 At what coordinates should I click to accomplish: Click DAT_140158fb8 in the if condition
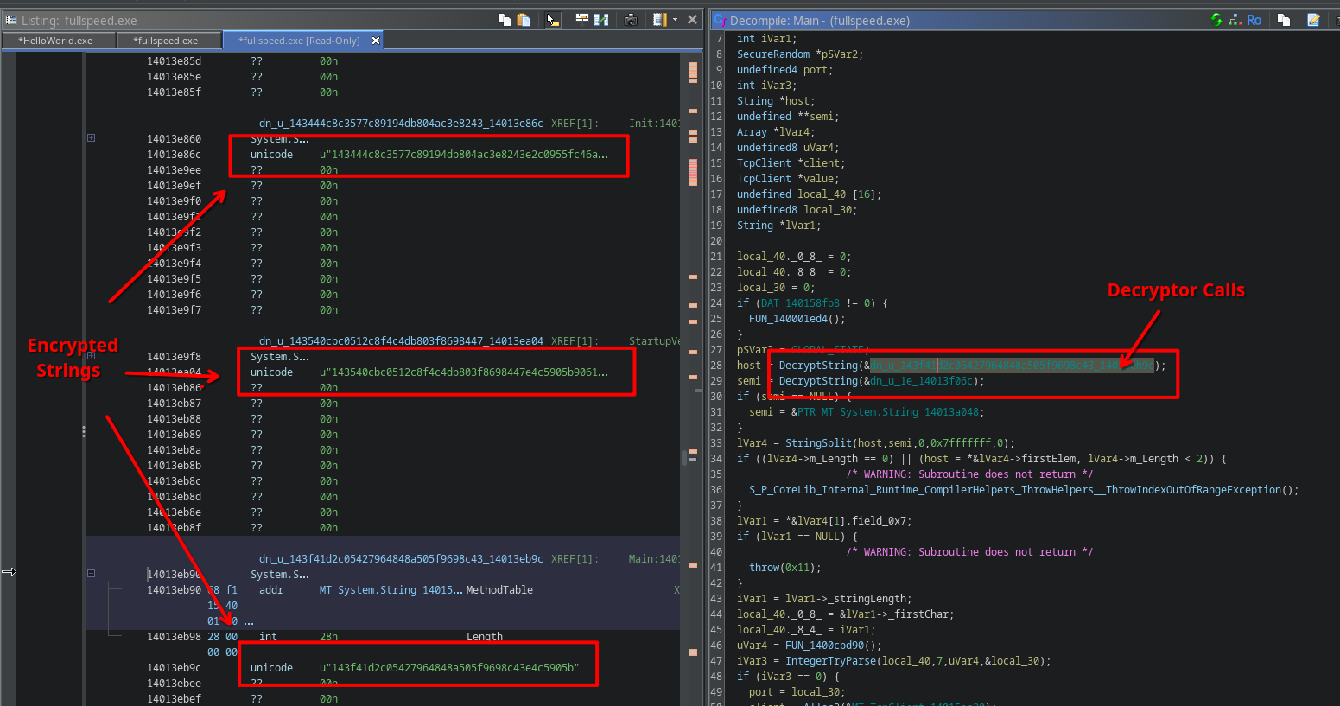800,303
